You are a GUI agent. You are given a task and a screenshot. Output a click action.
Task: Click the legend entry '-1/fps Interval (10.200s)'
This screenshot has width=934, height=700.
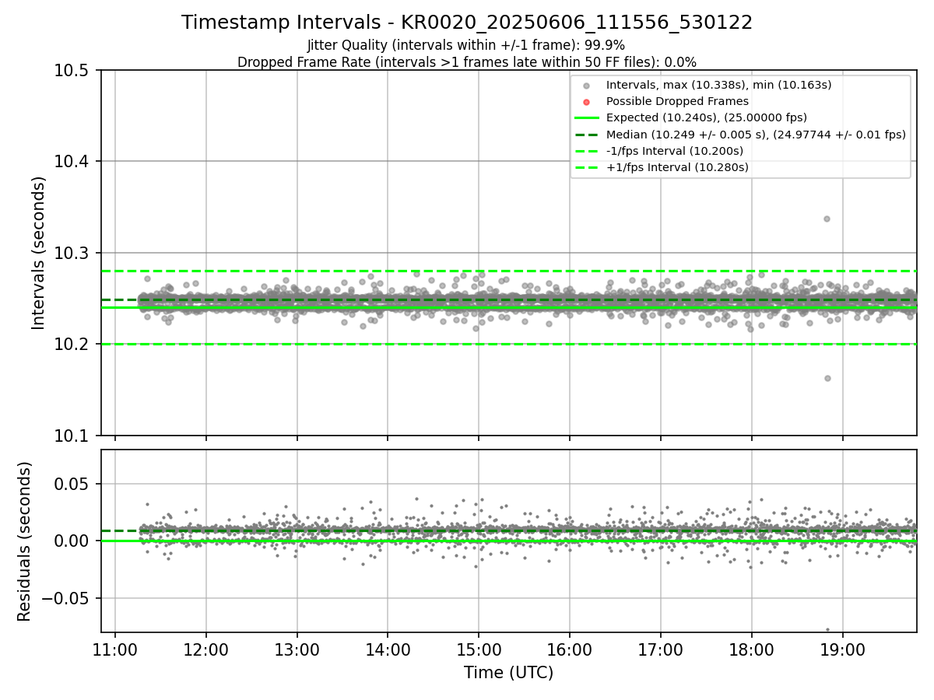(x=675, y=150)
